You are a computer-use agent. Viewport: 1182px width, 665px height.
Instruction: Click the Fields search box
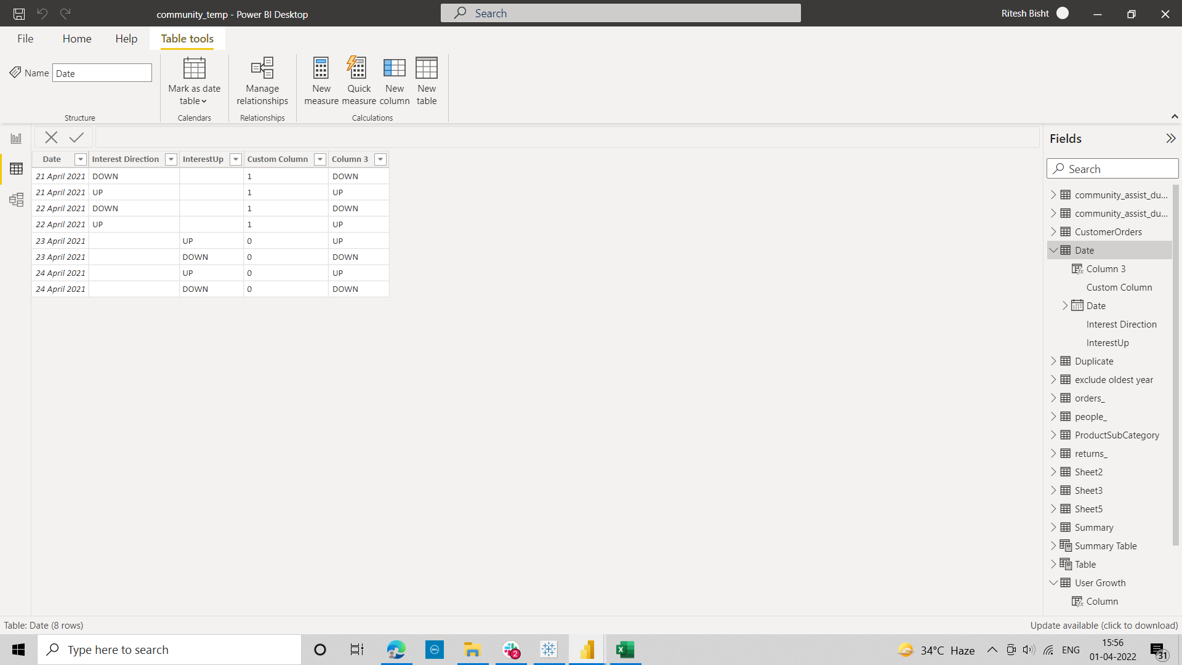1112,169
